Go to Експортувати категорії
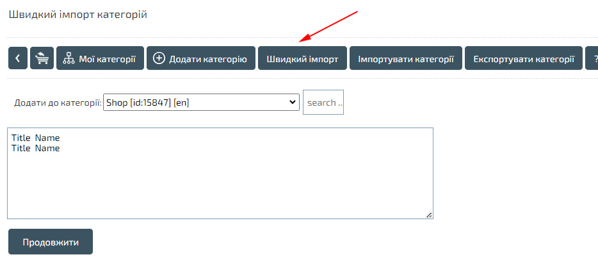Image resolution: width=598 pixels, height=264 pixels. point(523,58)
